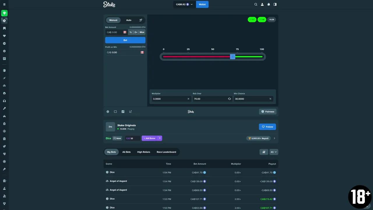
Task: Open the bookmark sidebar icon
Action: [x=4, y=28]
